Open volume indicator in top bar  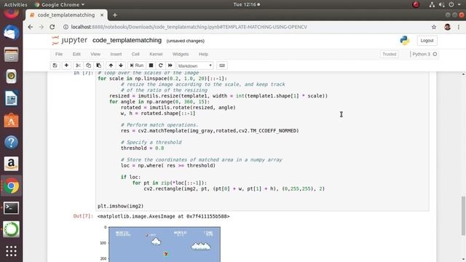click(441, 4)
